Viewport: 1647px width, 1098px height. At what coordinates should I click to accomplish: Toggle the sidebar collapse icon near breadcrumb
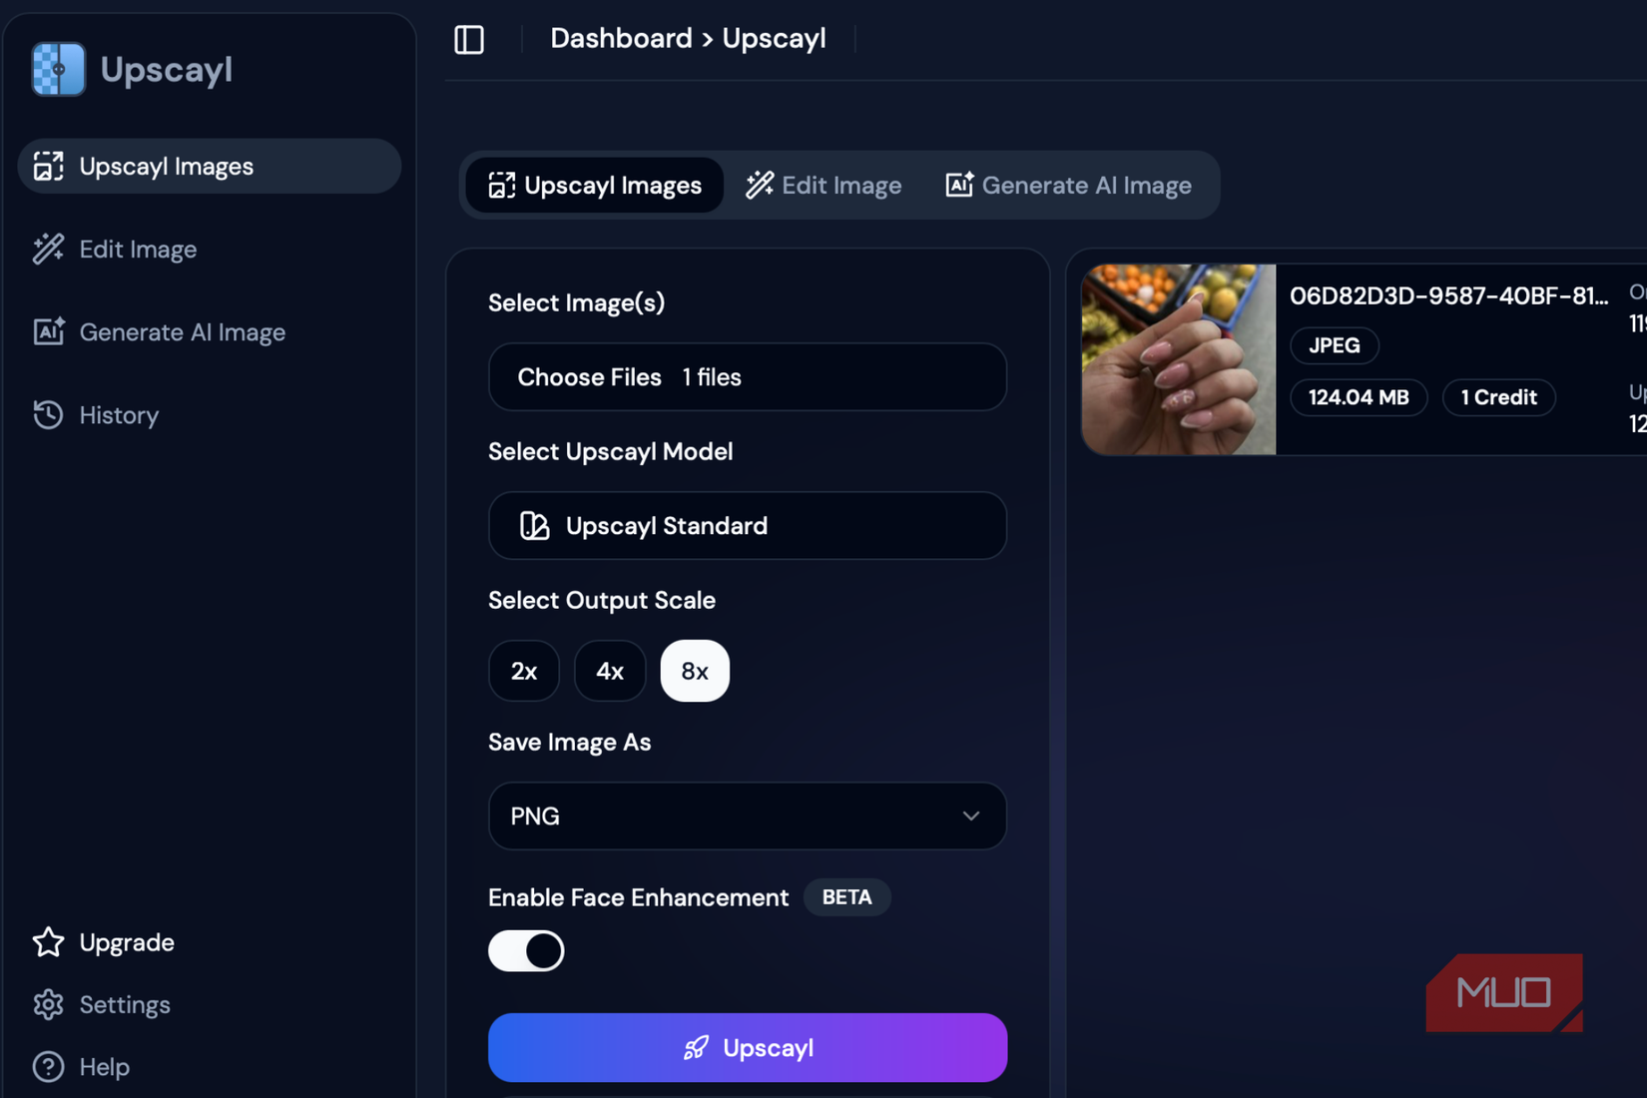pyautogui.click(x=469, y=39)
